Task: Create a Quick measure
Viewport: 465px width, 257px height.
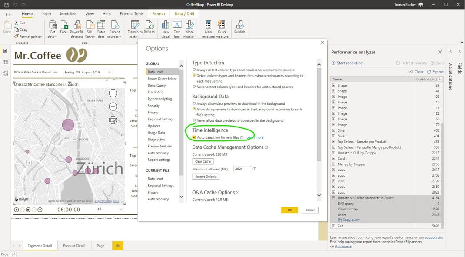Action: 222,28
